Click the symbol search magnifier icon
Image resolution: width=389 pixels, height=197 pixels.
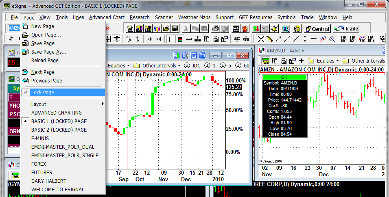click(286, 28)
